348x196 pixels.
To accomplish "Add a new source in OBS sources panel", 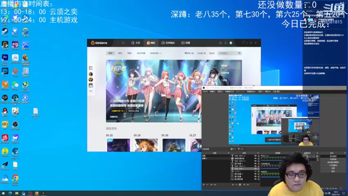I will [233, 184].
